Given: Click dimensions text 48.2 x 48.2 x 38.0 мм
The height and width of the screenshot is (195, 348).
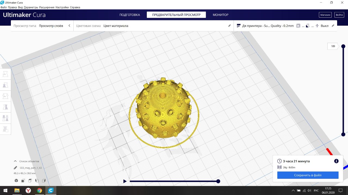Looking at the screenshot, I should click(x=24, y=173).
